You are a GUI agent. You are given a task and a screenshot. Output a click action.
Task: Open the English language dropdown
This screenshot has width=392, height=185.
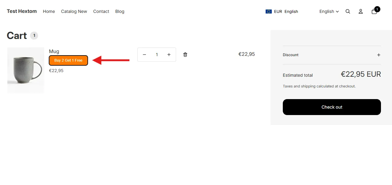pyautogui.click(x=329, y=11)
